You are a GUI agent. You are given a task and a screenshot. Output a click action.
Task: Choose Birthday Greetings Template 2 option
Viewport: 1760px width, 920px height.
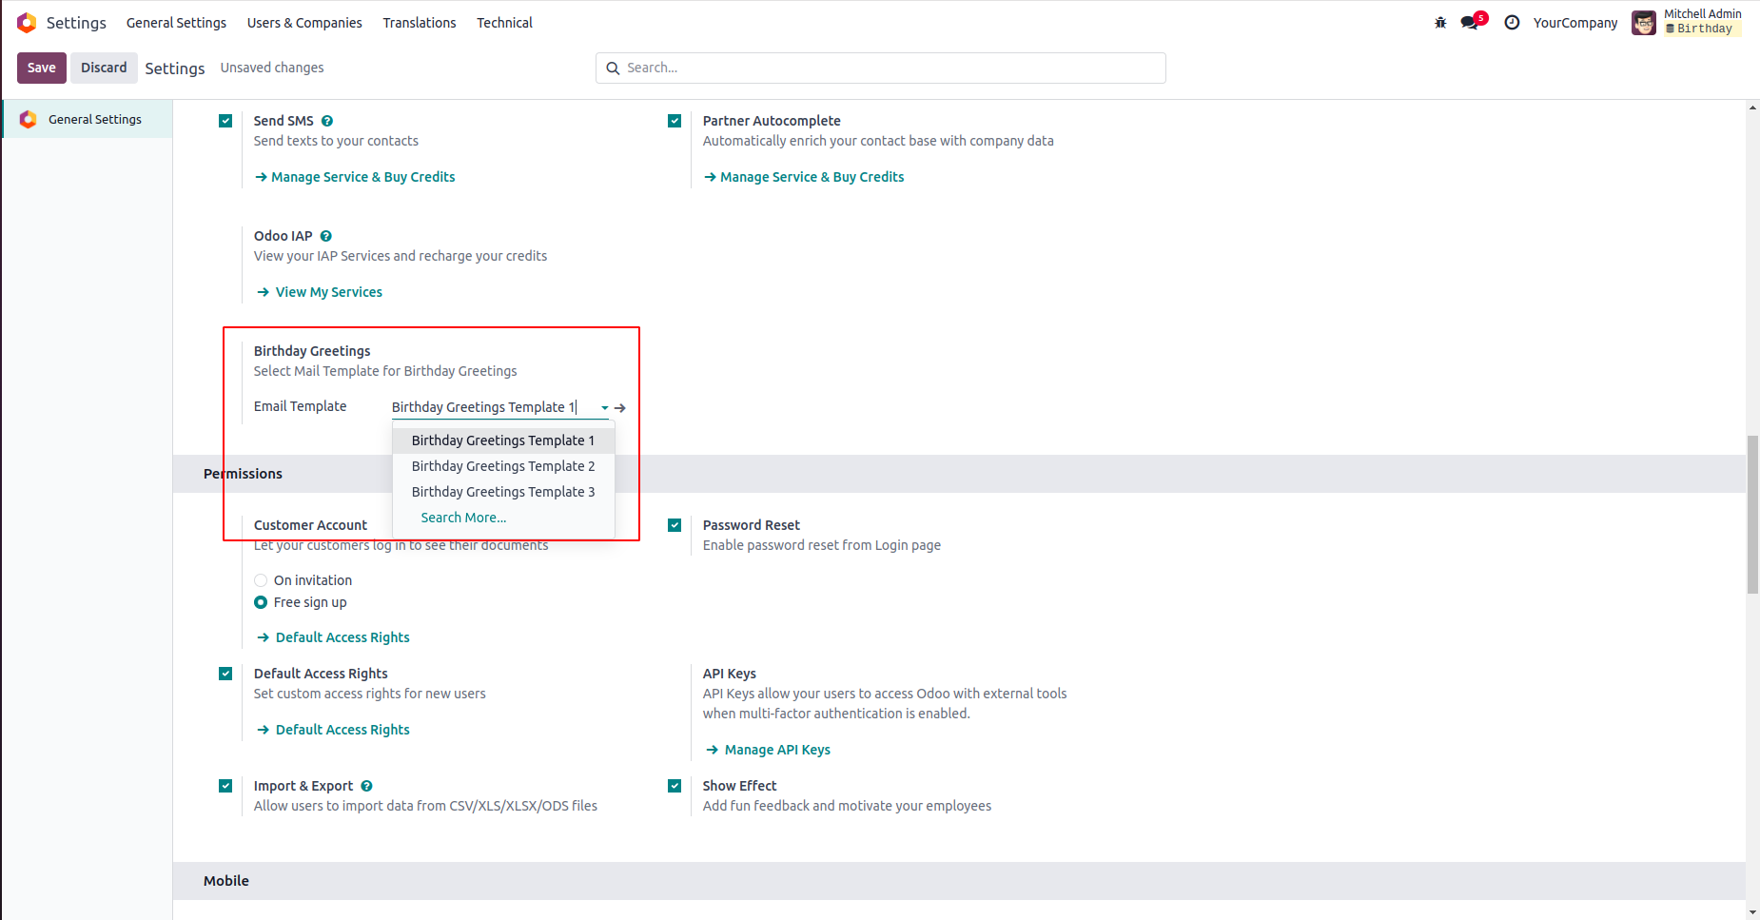pyautogui.click(x=502, y=466)
